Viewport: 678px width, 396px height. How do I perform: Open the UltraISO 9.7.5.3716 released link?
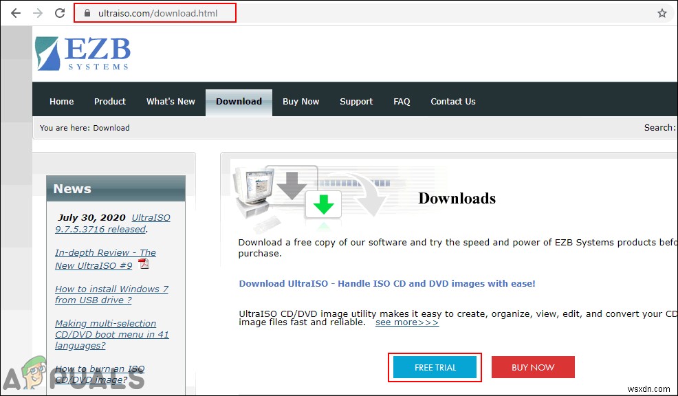tap(113, 223)
